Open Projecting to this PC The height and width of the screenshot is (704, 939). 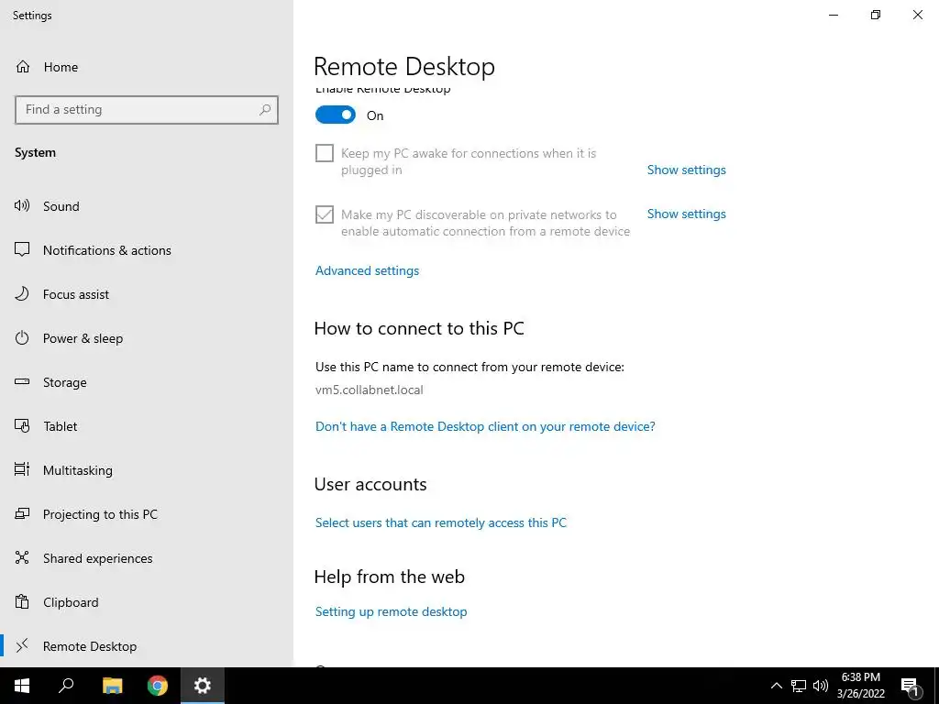click(147, 514)
